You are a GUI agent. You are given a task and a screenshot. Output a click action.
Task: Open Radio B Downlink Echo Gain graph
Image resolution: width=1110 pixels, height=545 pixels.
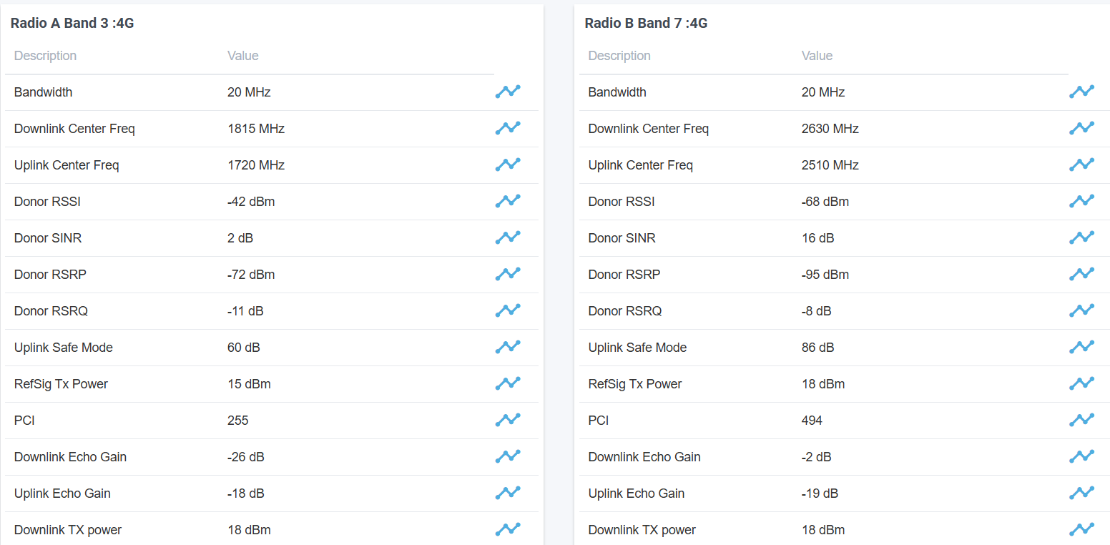pyautogui.click(x=1081, y=456)
